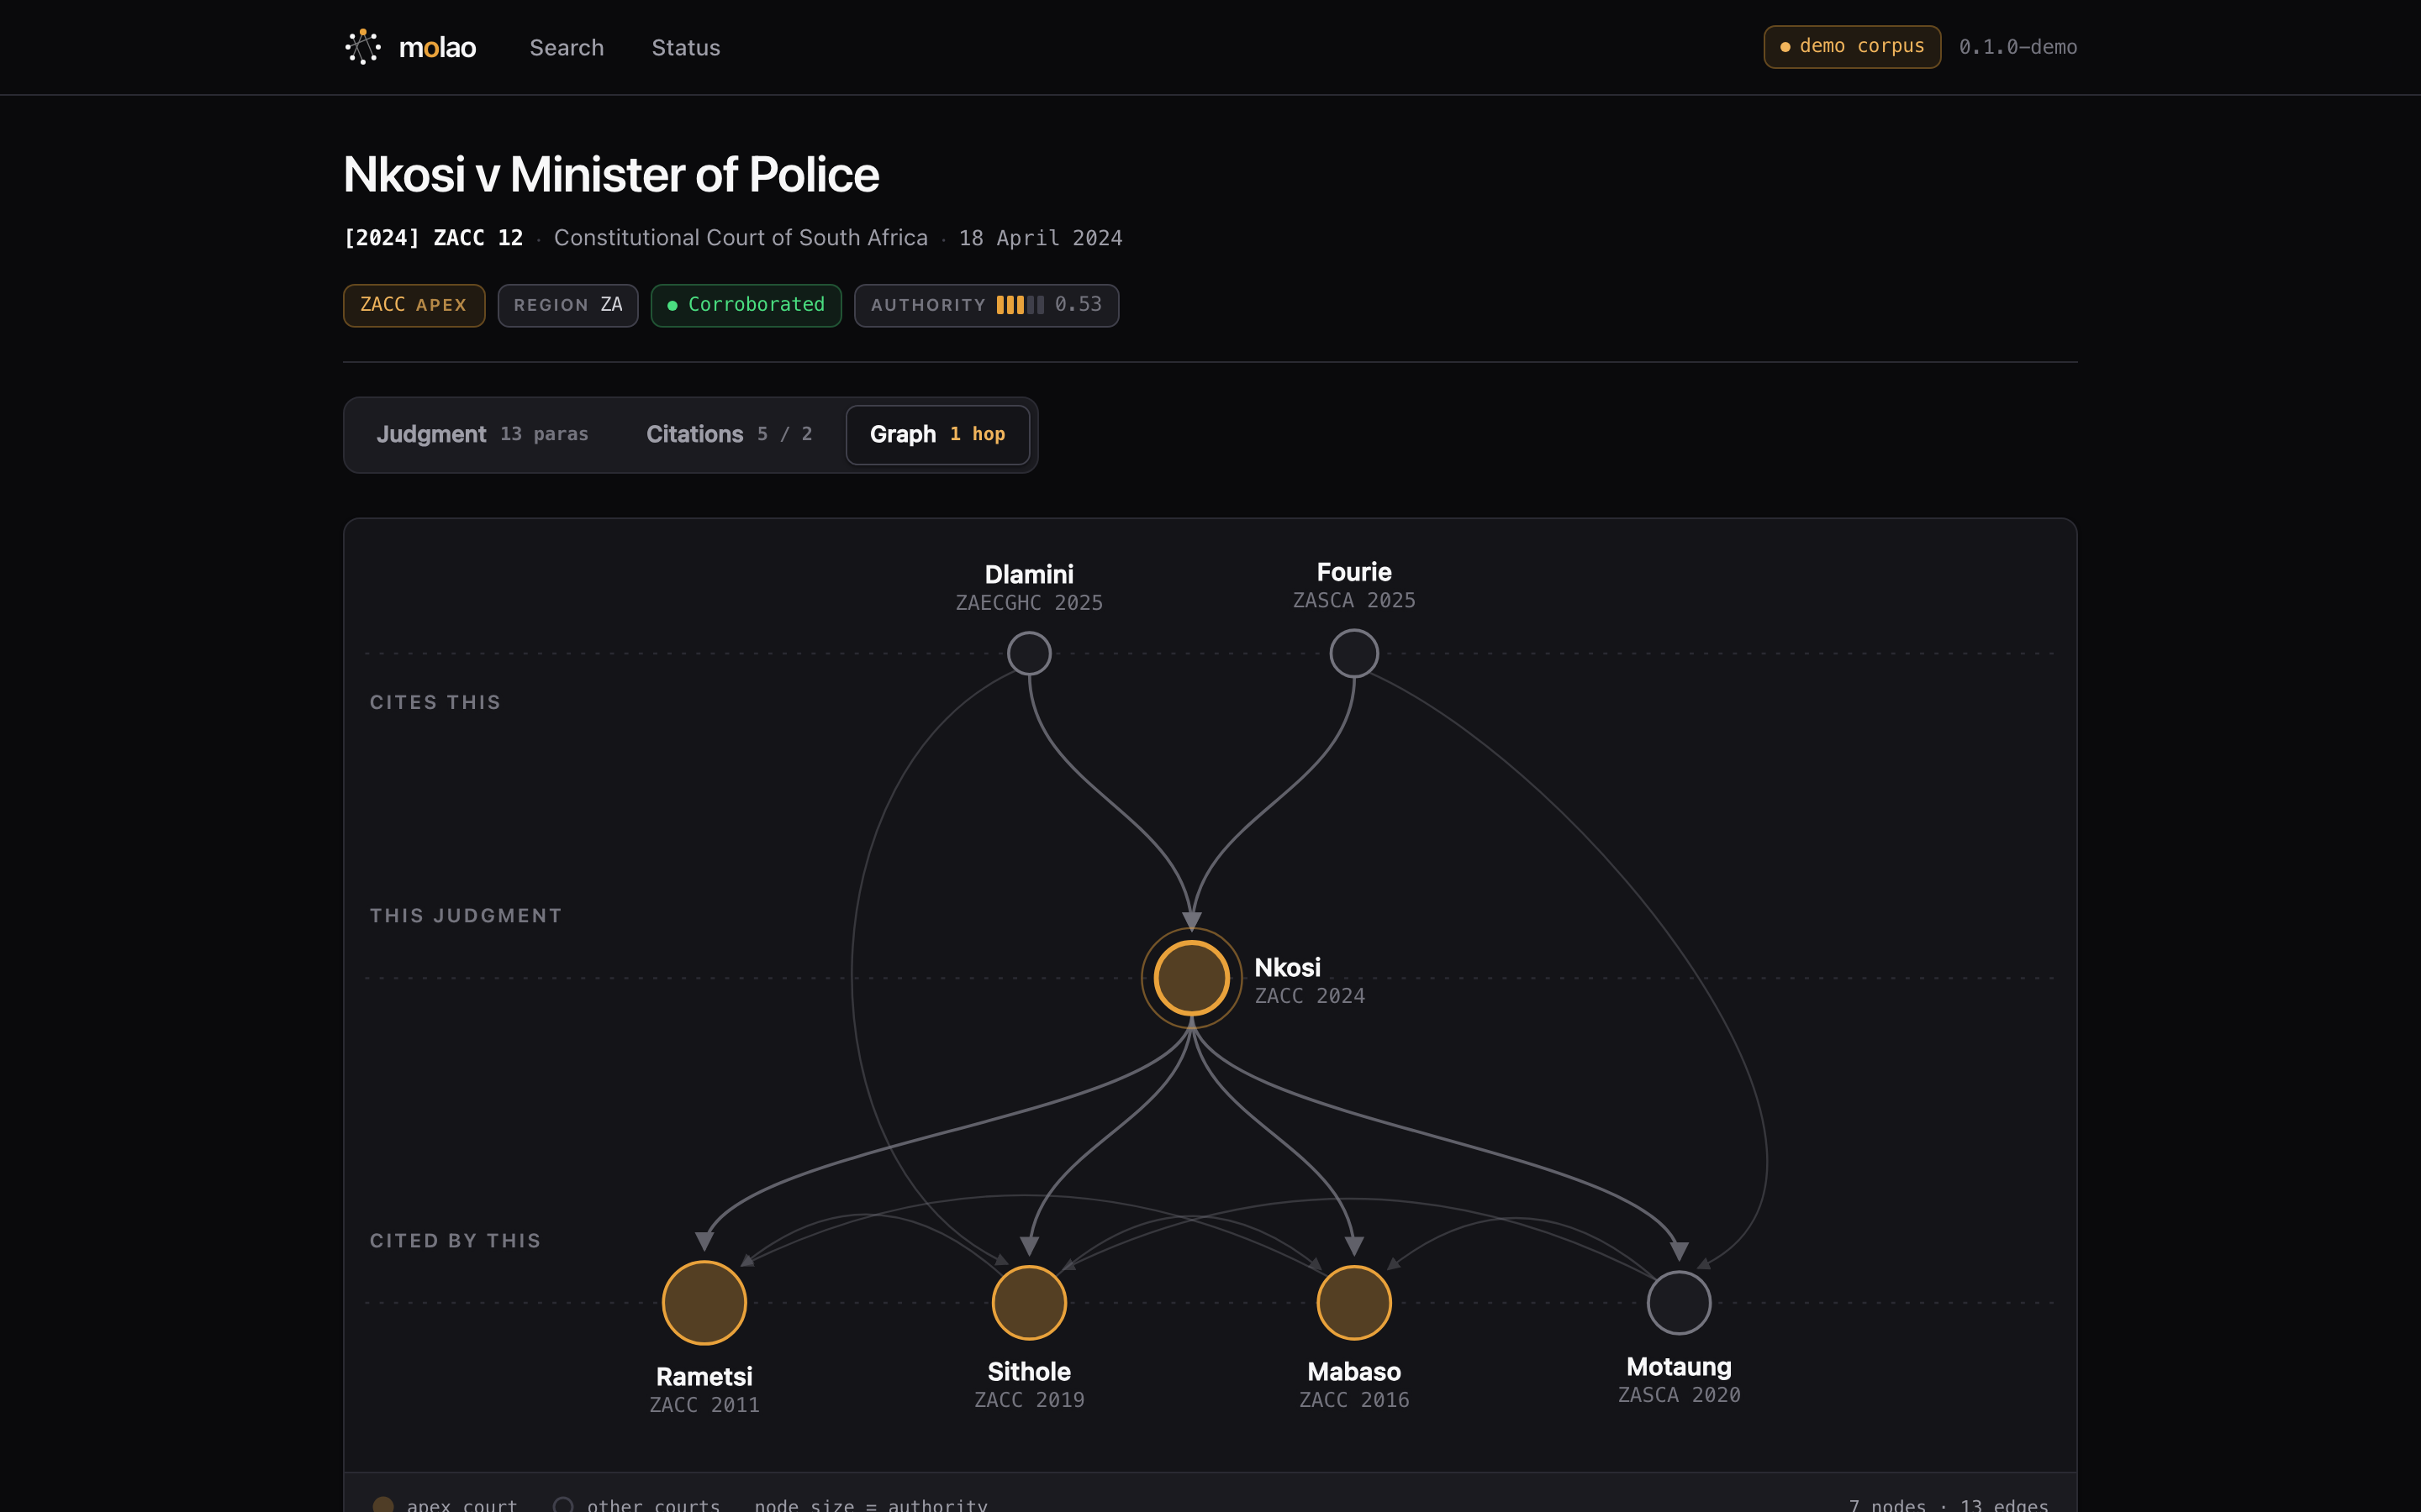Image resolution: width=2421 pixels, height=1512 pixels.
Task: Select the Rametsi graph node
Action: [x=704, y=1302]
